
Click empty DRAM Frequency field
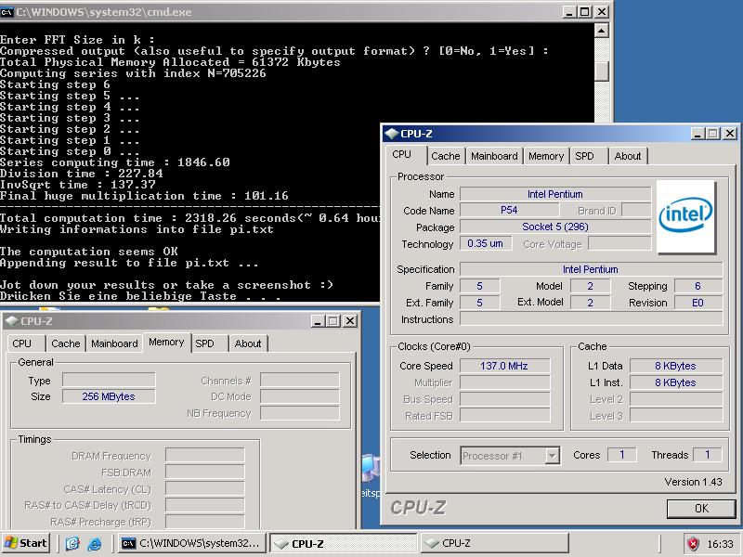pyautogui.click(x=204, y=456)
